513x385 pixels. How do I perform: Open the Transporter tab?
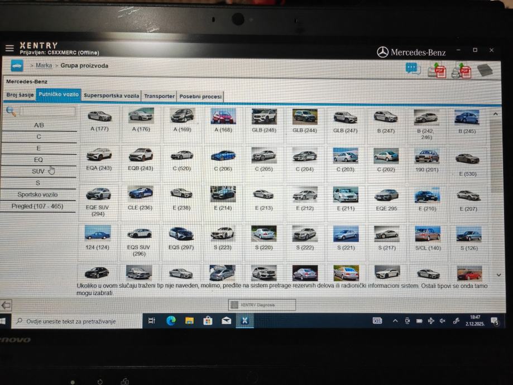[159, 96]
